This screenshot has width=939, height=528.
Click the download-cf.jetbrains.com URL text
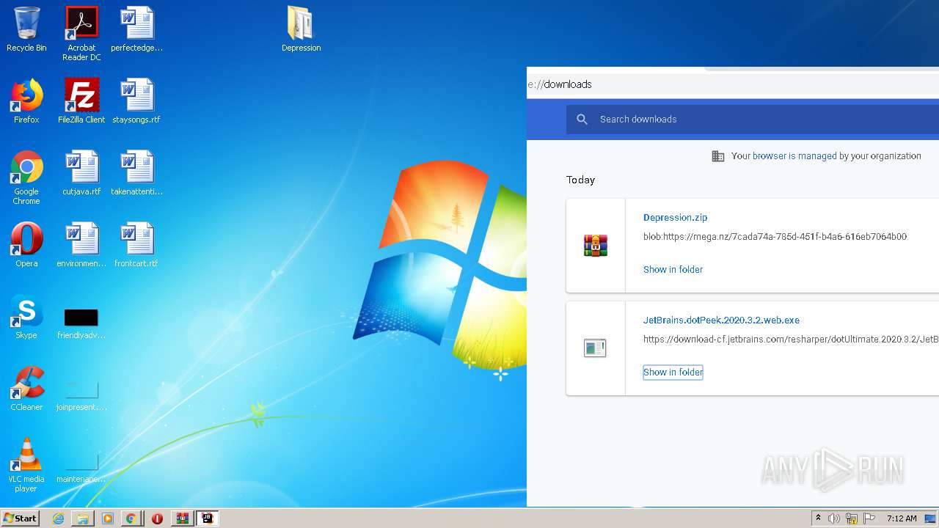coord(791,339)
